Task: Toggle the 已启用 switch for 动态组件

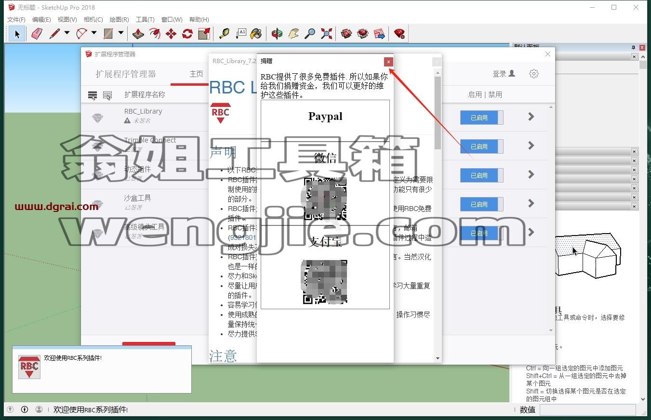Action: point(481,175)
